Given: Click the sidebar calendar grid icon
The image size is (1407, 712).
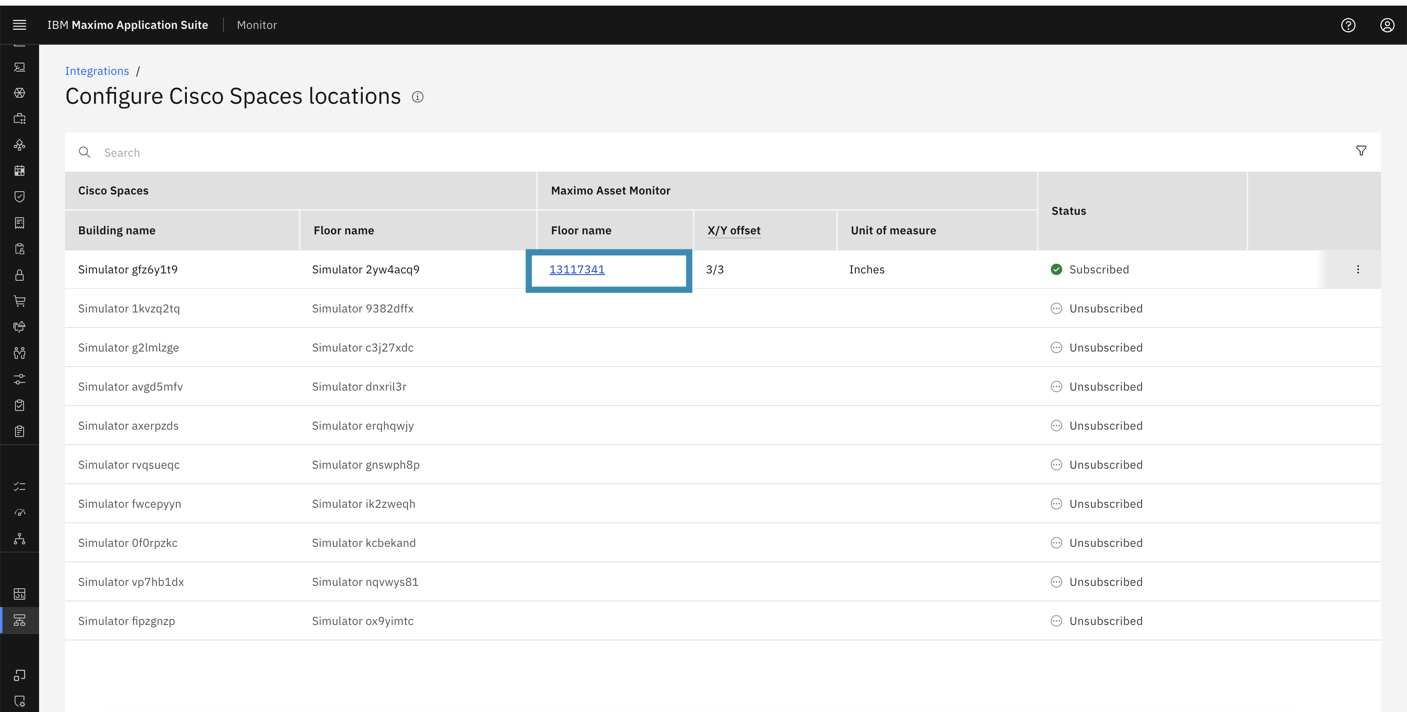Looking at the screenshot, I should click(x=20, y=170).
